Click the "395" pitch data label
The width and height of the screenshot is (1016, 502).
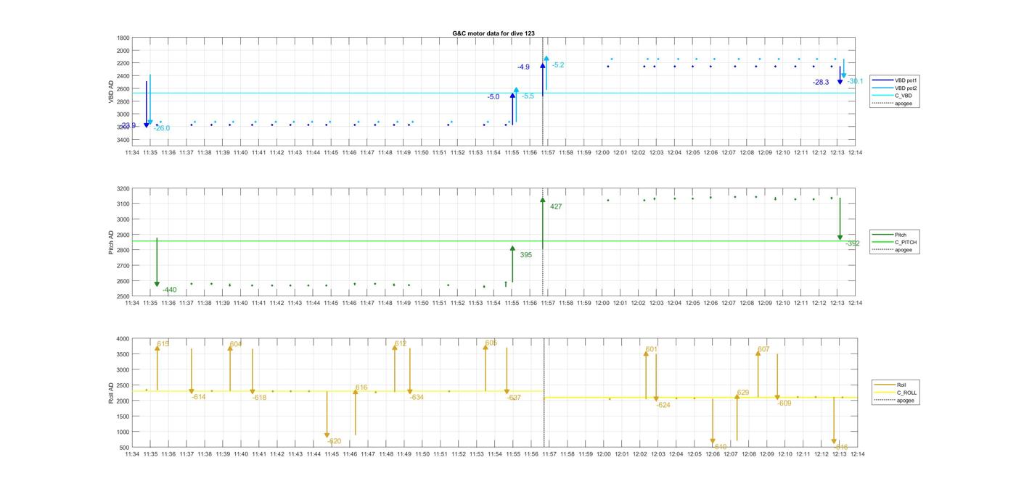(x=526, y=255)
